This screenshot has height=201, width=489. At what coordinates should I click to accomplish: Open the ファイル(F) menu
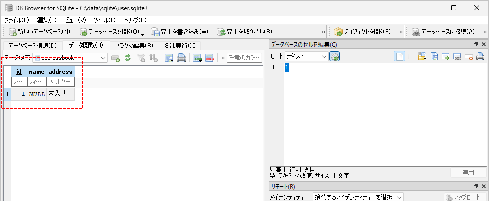point(16,20)
